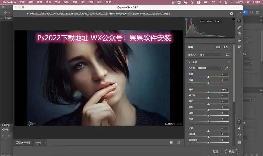Viewport: 263px width, 156px height.
Task: Click the 清晰度 clarity slider handle
Action: [x=209, y=137]
